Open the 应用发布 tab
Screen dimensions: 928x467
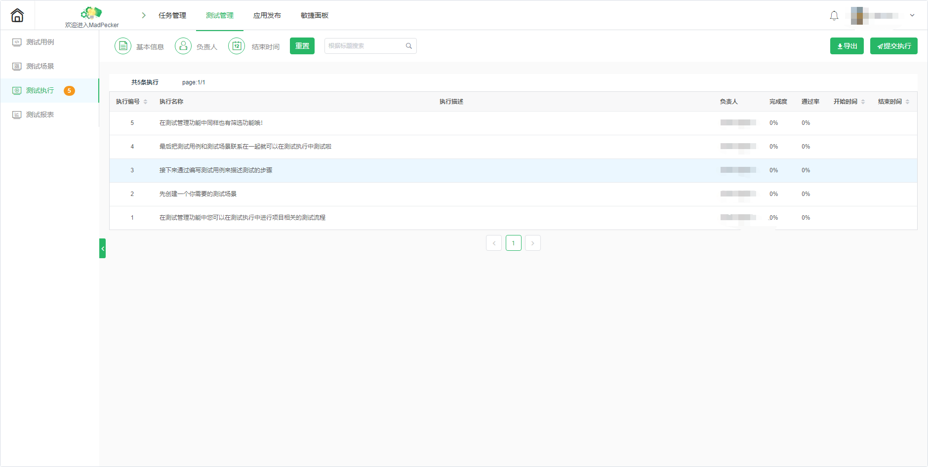pyautogui.click(x=267, y=15)
